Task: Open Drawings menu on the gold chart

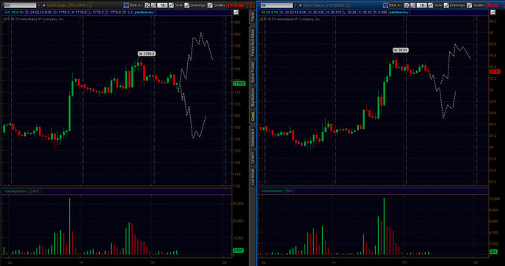Action: [195, 5]
